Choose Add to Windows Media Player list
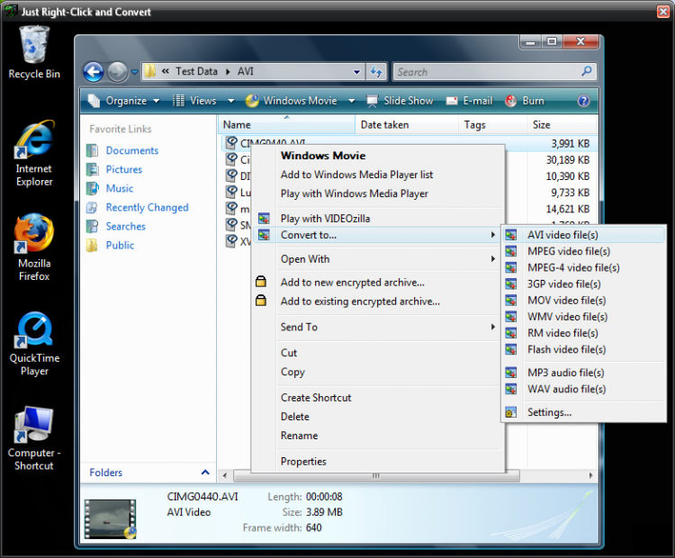675x558 pixels. (357, 175)
